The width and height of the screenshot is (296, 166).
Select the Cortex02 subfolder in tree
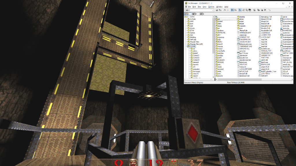click(195, 58)
